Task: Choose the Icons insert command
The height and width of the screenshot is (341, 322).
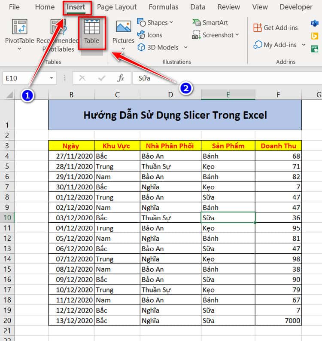Action: pyautogui.click(x=150, y=35)
